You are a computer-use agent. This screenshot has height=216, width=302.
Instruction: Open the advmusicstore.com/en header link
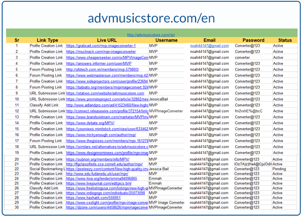(x=151, y=35)
